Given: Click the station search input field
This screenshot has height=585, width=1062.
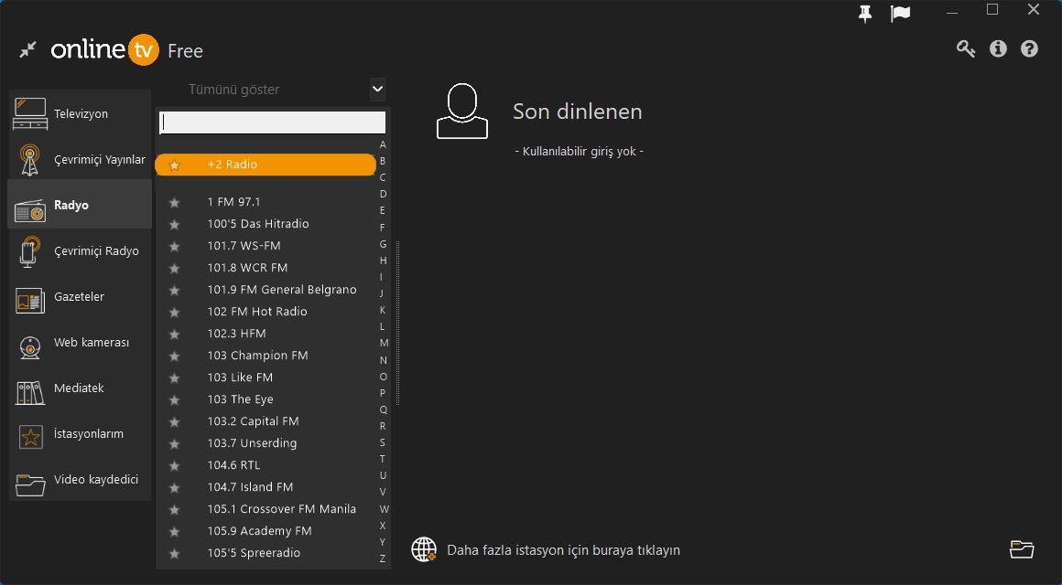Looking at the screenshot, I should point(272,122).
